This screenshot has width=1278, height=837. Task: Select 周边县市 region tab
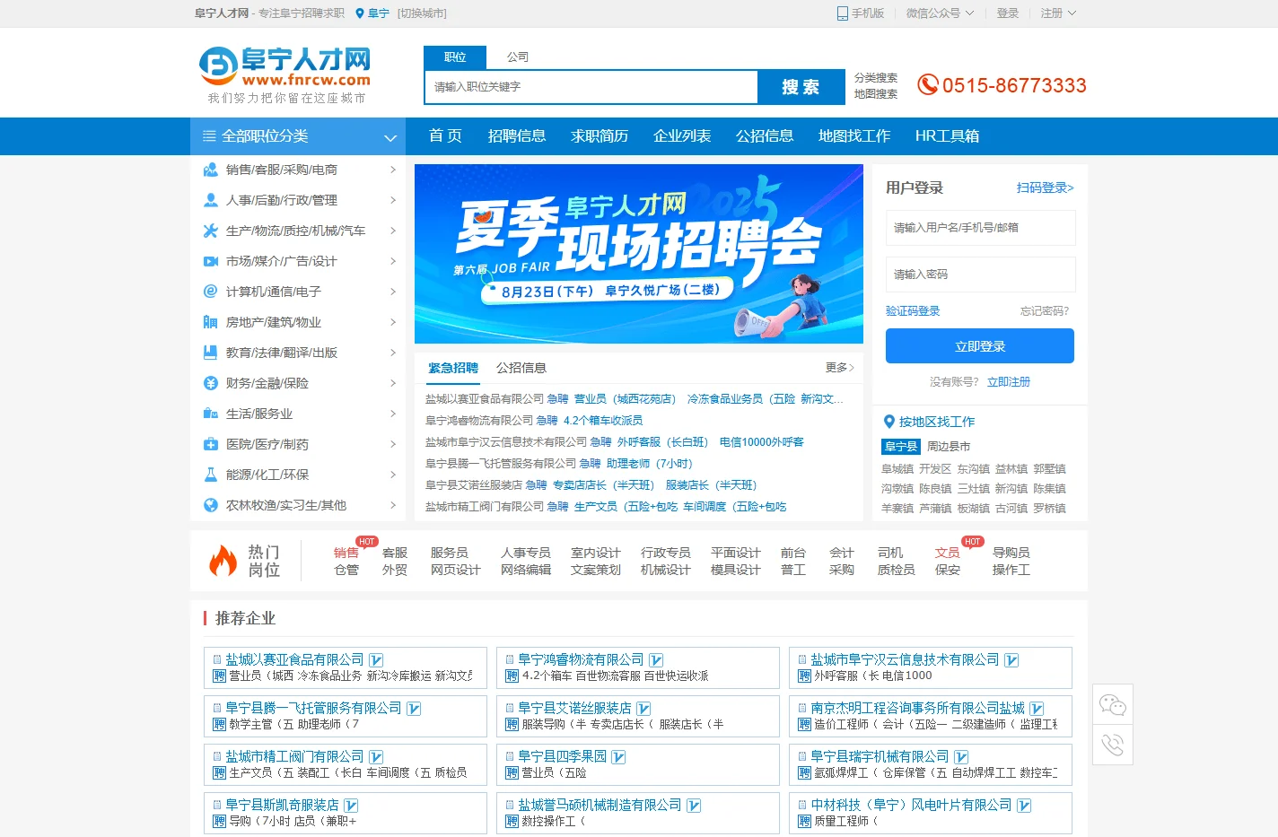point(949,447)
